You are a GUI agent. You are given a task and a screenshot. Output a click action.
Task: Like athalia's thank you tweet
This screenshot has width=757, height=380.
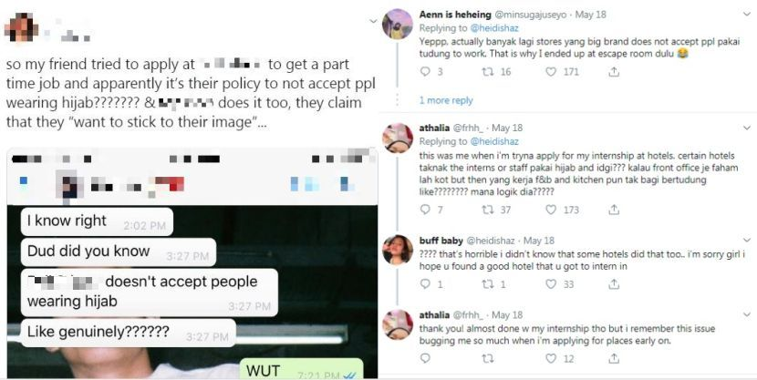pyautogui.click(x=551, y=358)
